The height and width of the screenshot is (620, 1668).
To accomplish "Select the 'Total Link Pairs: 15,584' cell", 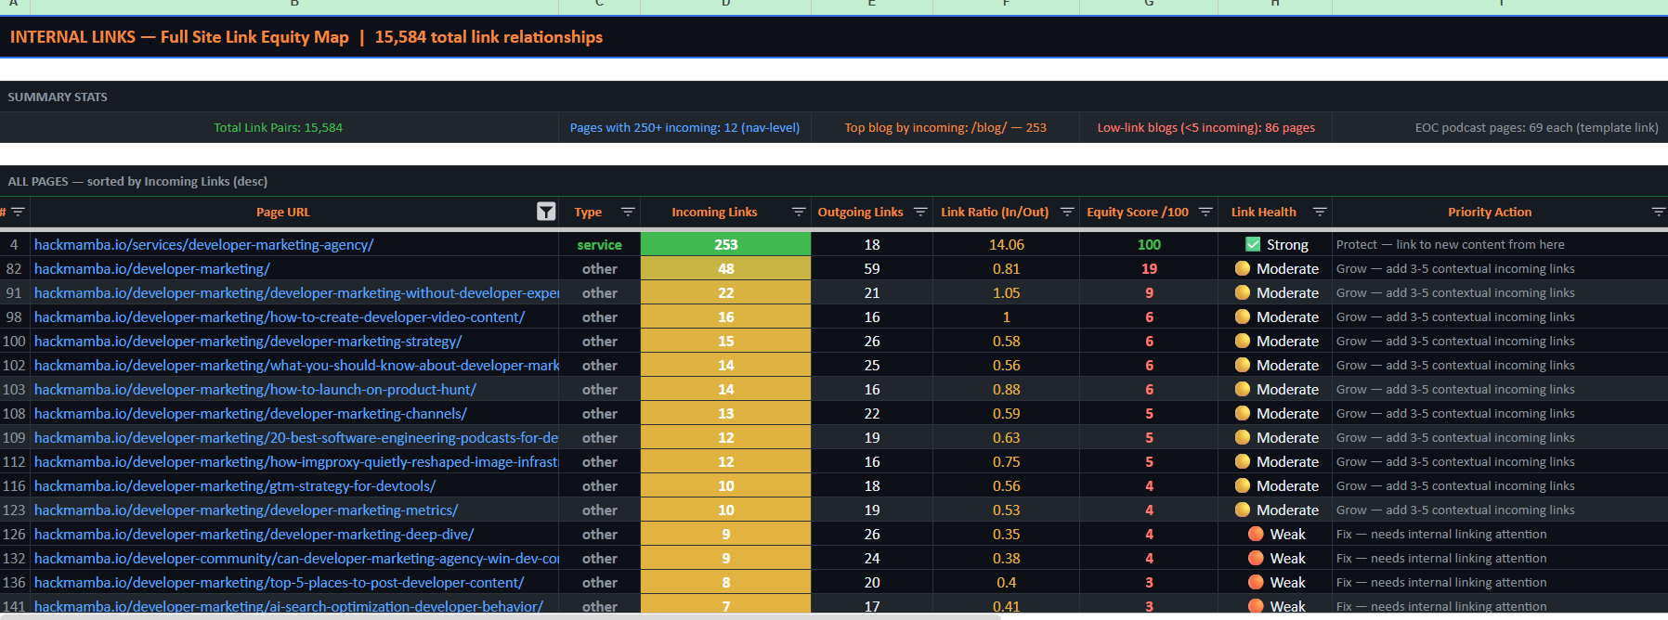I will pyautogui.click(x=279, y=127).
